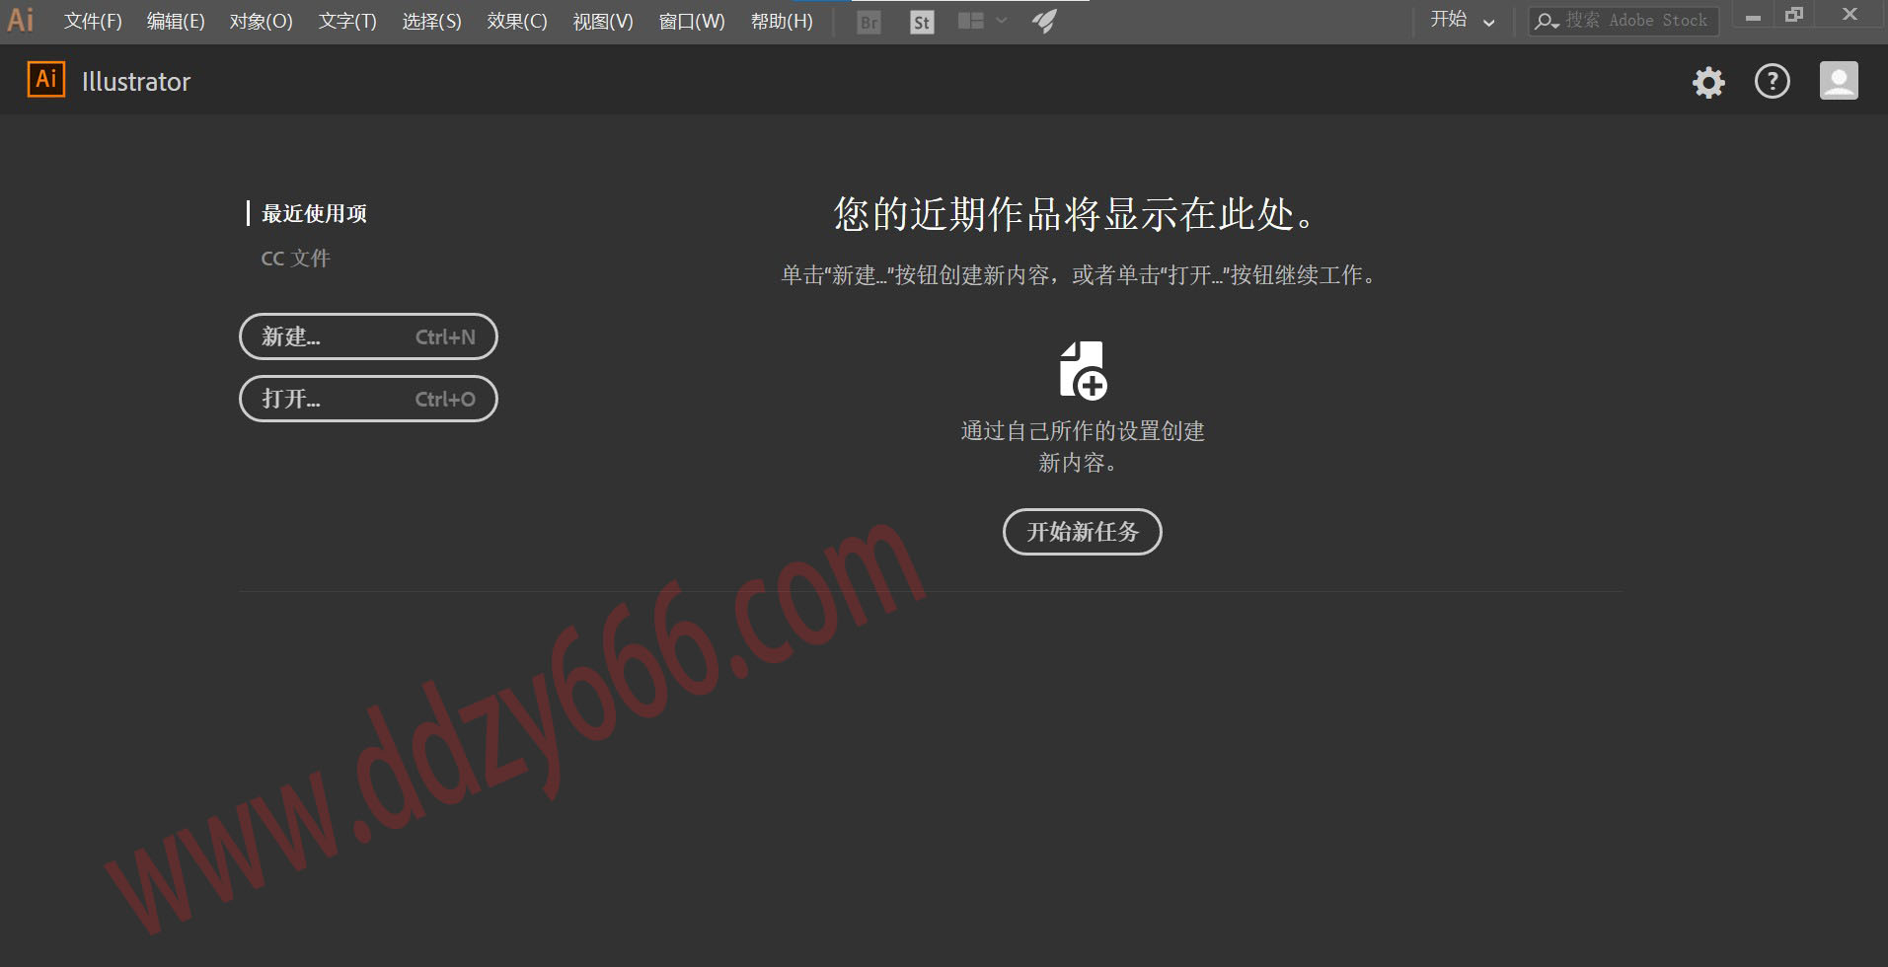Open Adobe Bridge via the Br icon
The width and height of the screenshot is (1888, 967).
(868, 22)
